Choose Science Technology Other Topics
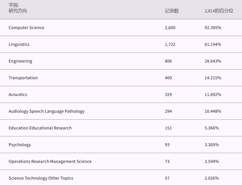This screenshot has height=185, width=242. (x=41, y=178)
